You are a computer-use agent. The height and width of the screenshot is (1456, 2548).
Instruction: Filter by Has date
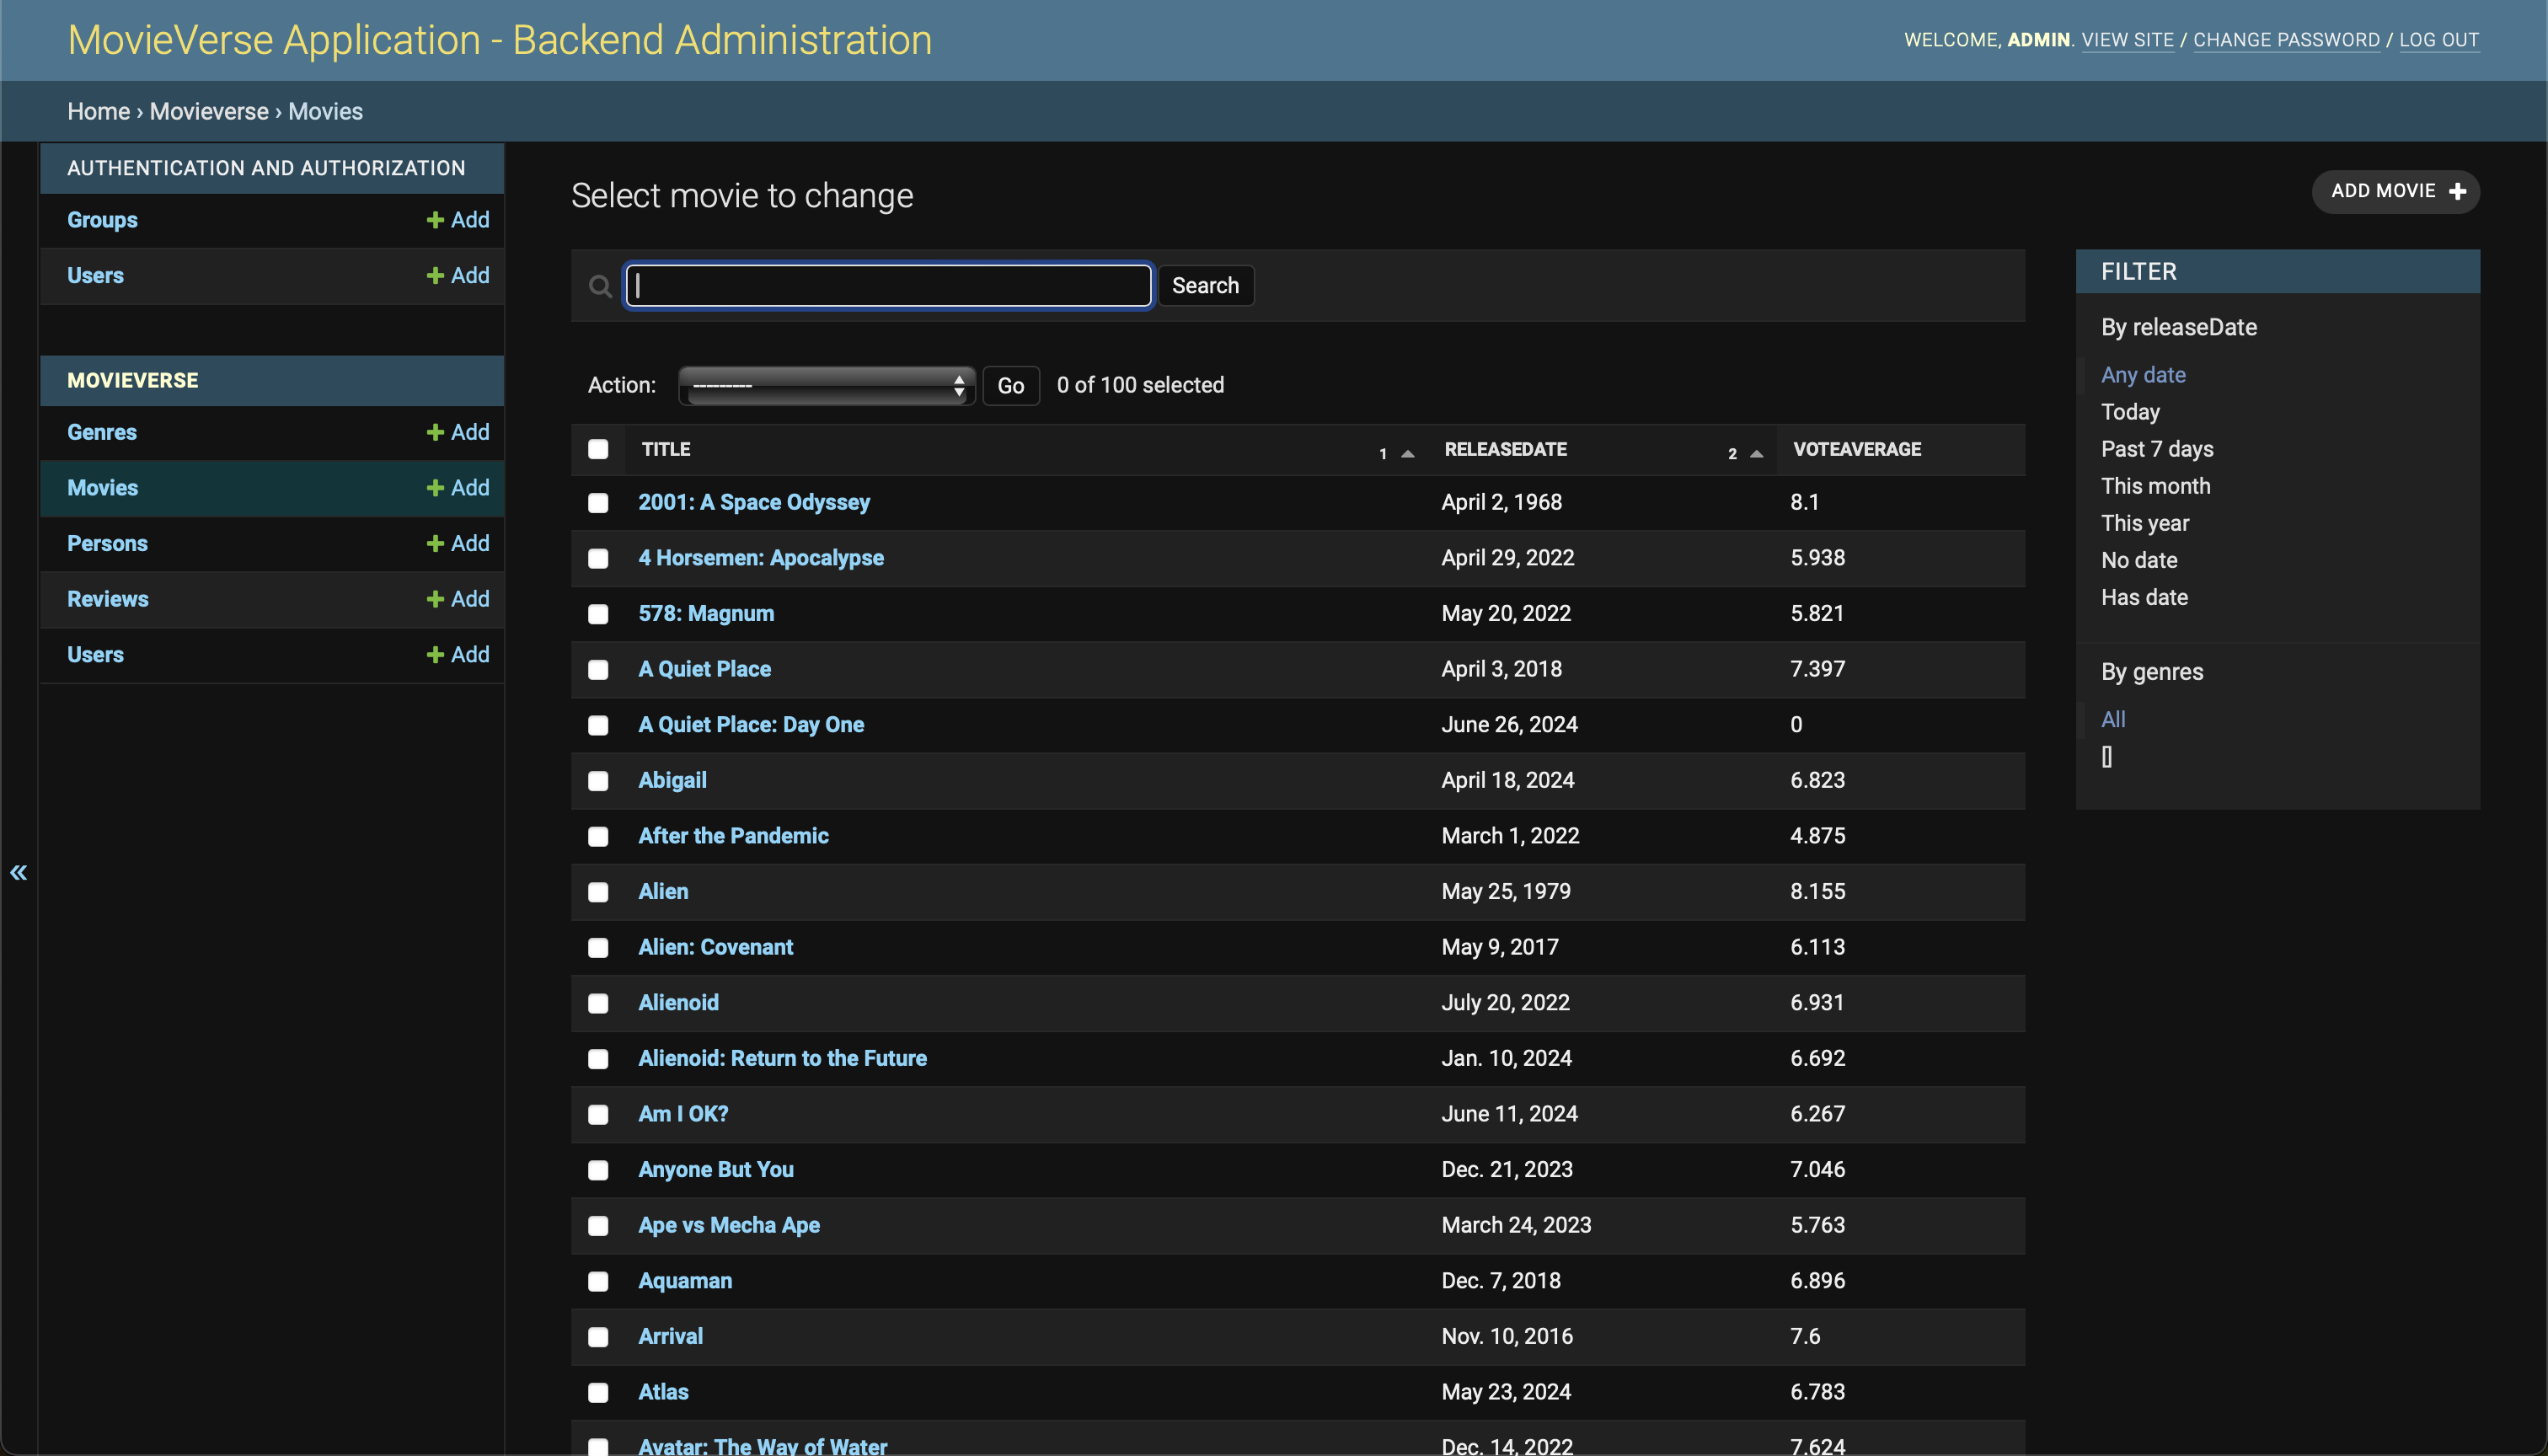coord(2144,597)
